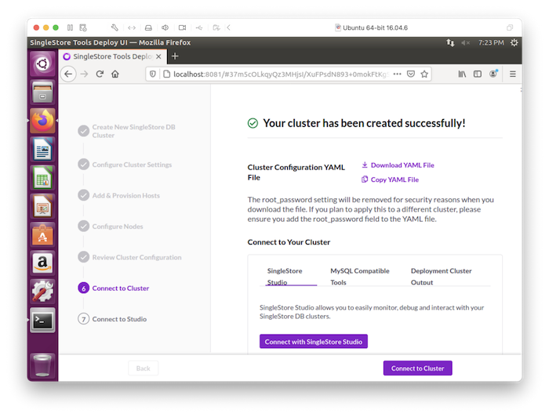Open Terminal from the dock
549x417 pixels.
(x=42, y=320)
